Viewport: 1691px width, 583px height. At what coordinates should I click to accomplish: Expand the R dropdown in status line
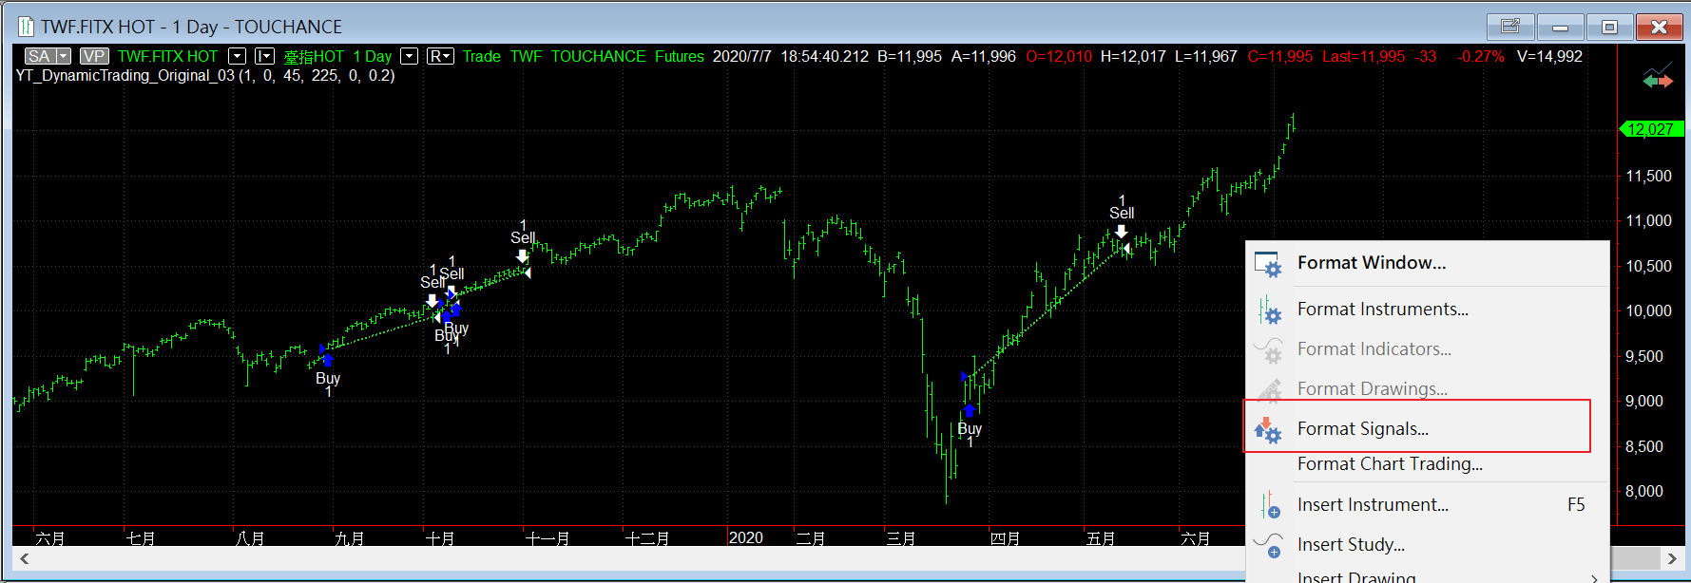(440, 57)
